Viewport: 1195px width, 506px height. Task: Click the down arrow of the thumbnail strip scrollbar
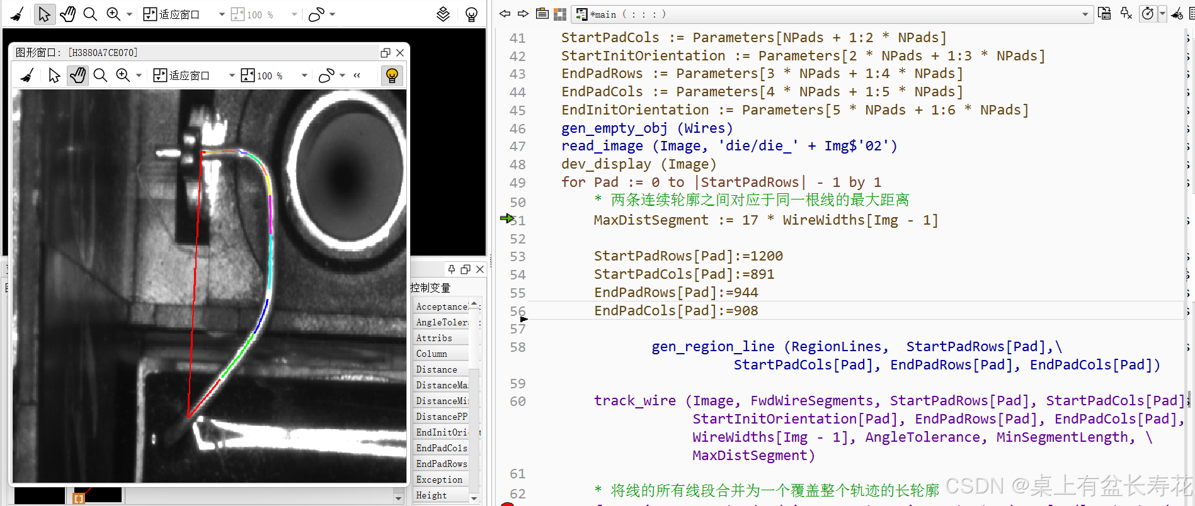coord(398,498)
